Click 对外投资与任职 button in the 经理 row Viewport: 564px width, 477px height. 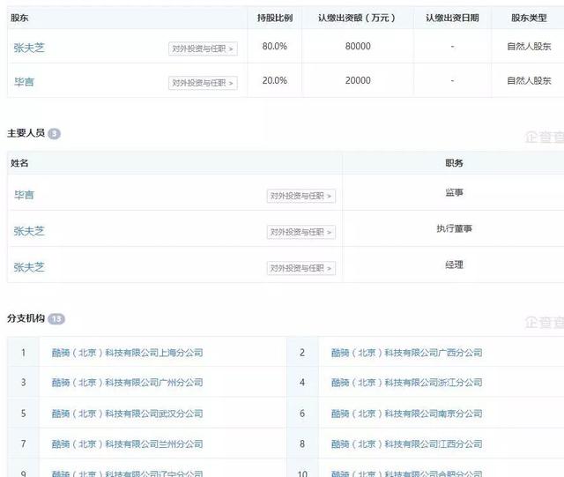[x=301, y=268]
